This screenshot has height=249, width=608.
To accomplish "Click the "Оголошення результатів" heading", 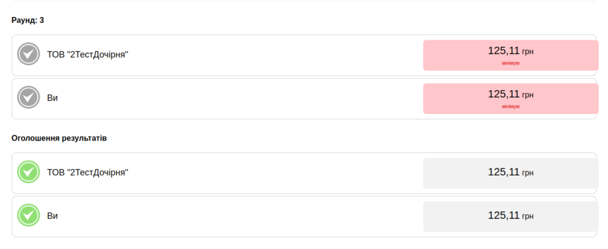I will tap(59, 138).
